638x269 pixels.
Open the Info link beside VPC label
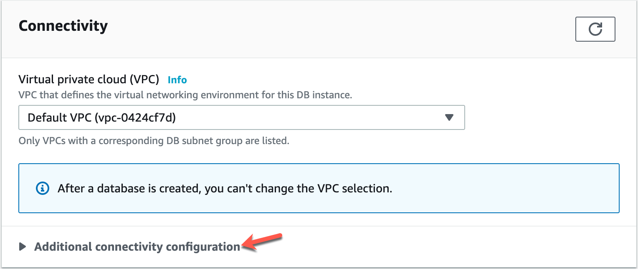click(177, 80)
